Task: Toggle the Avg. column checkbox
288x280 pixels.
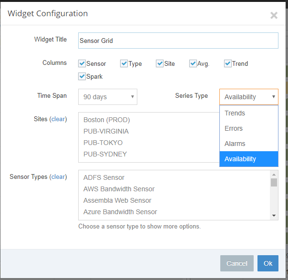Action: tap(193, 63)
